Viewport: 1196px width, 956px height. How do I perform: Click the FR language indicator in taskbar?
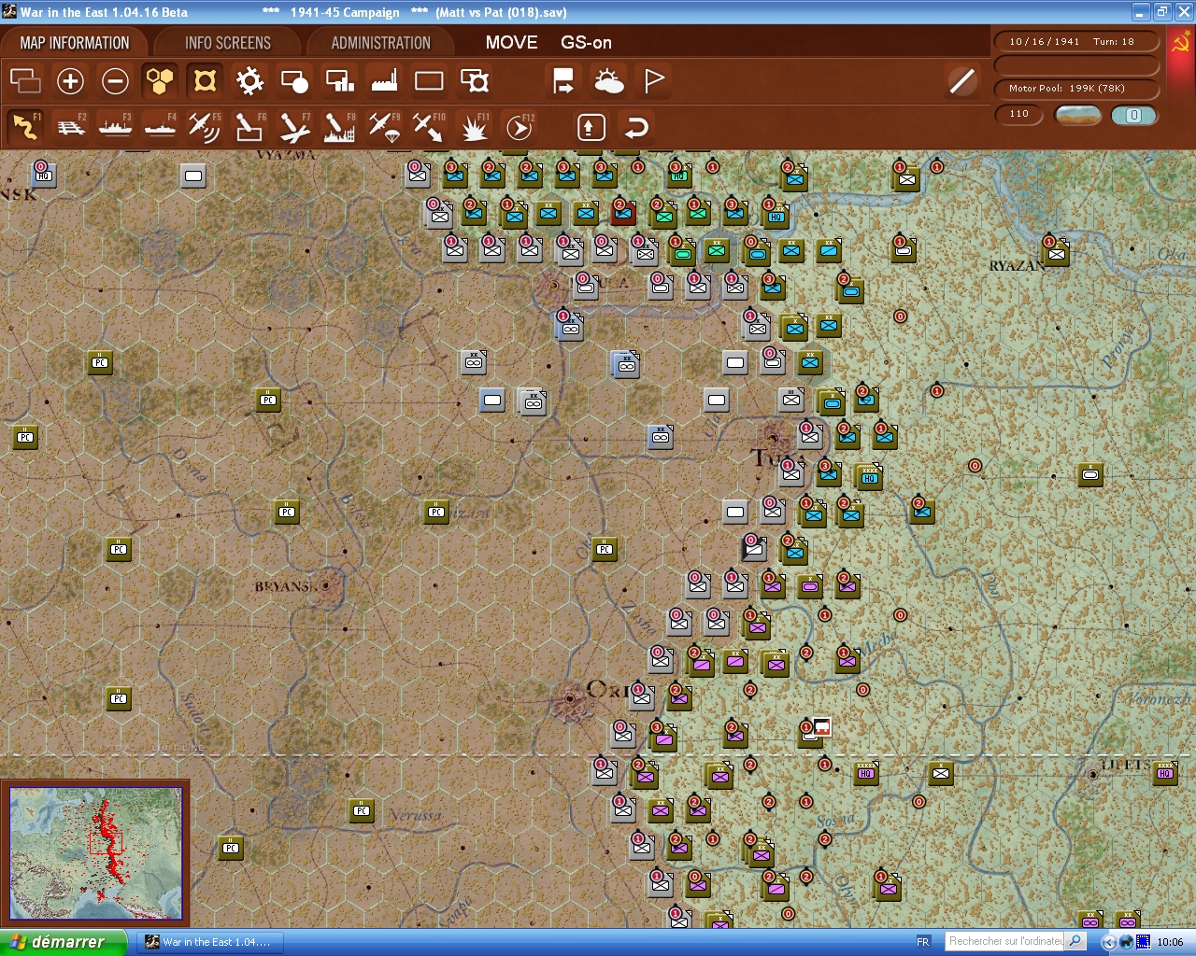coord(923,942)
